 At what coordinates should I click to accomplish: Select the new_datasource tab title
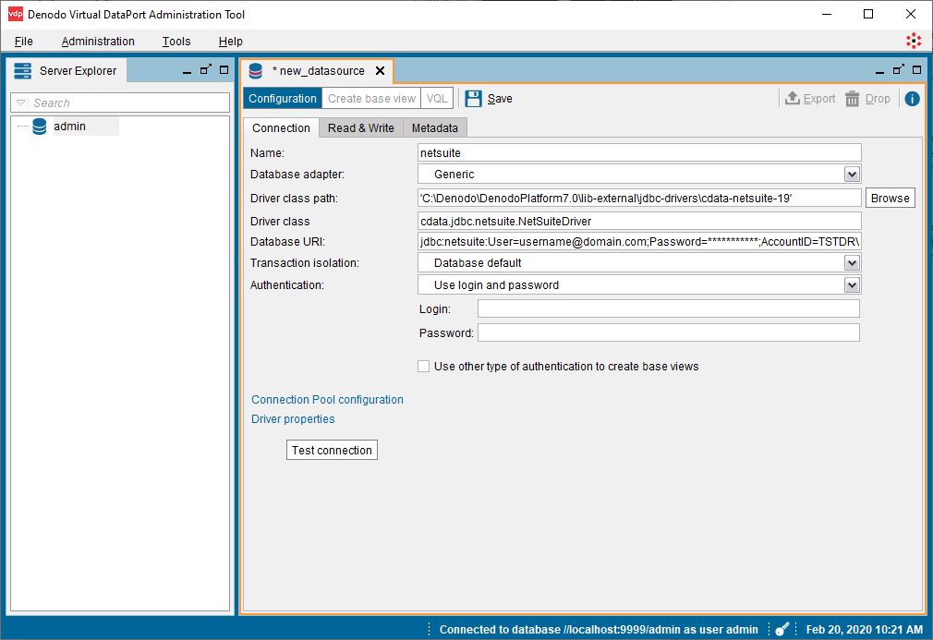(x=319, y=71)
